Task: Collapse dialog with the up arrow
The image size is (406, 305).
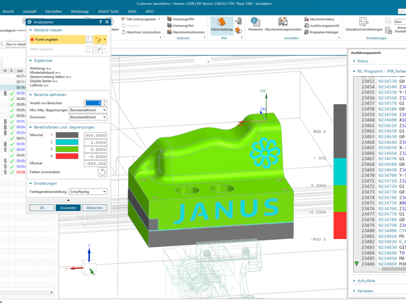Action: pyautogui.click(x=68, y=200)
